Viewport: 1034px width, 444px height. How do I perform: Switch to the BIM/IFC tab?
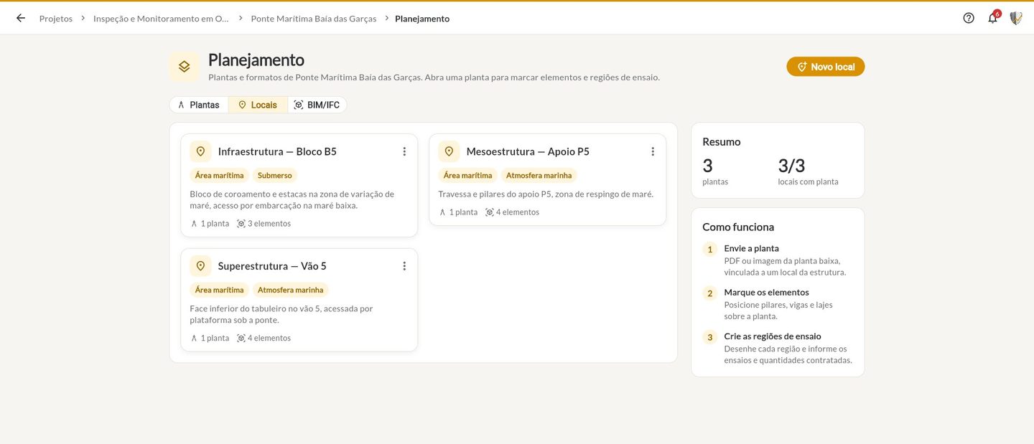[317, 105]
